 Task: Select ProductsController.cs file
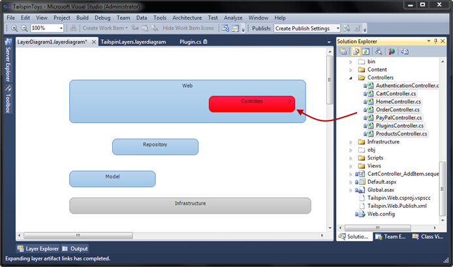[401, 133]
